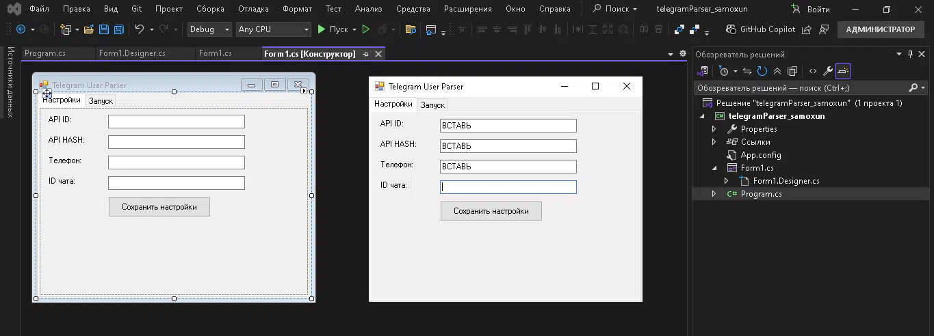Screen dimensions: 934x336
Task: Close the Form1.cs [Конструктор] tab
Action: [x=378, y=54]
